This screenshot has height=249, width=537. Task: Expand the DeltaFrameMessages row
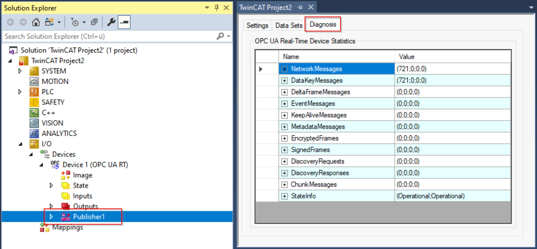click(x=284, y=92)
